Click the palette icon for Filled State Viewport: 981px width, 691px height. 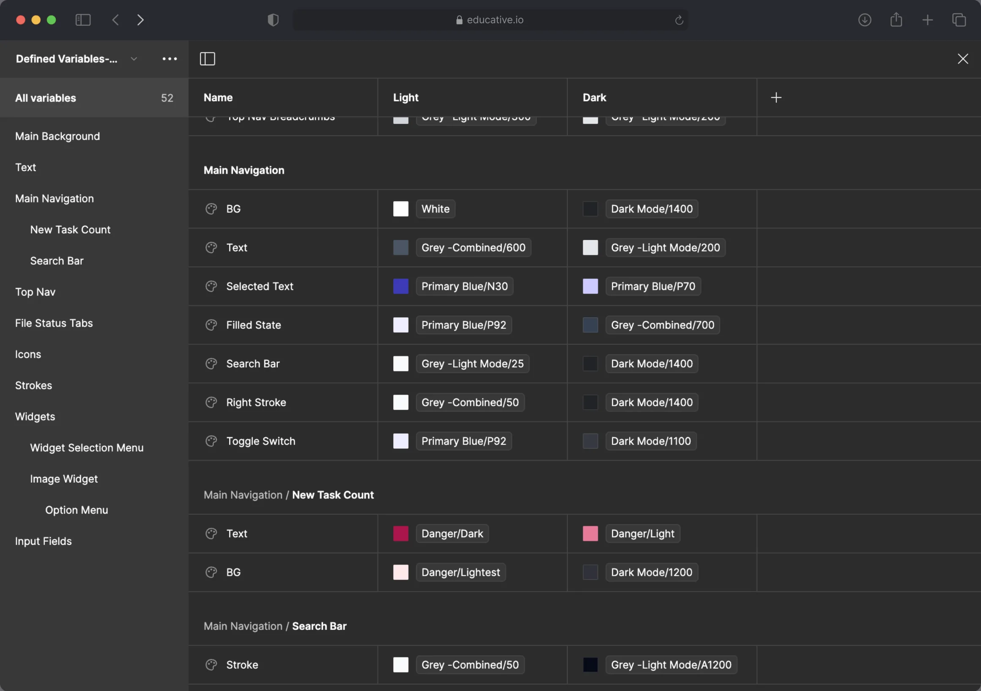pyautogui.click(x=211, y=325)
